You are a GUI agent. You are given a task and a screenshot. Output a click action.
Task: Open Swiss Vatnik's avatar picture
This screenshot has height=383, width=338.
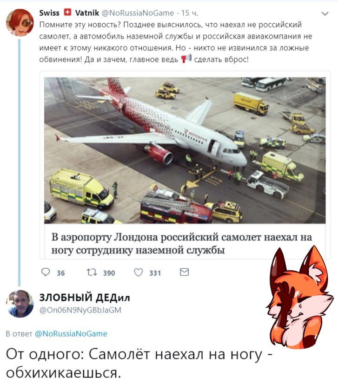click(x=20, y=22)
